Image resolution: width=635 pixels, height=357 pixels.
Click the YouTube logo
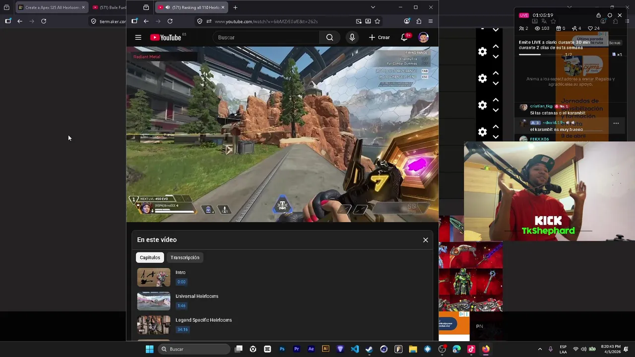166,37
